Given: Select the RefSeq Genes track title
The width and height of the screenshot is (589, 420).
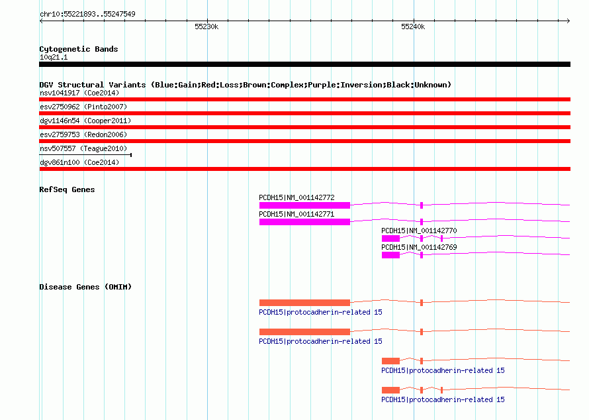Looking at the screenshot, I should pos(67,189).
